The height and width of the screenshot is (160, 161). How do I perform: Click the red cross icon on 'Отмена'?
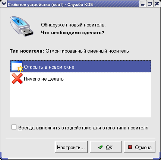click(x=130, y=147)
